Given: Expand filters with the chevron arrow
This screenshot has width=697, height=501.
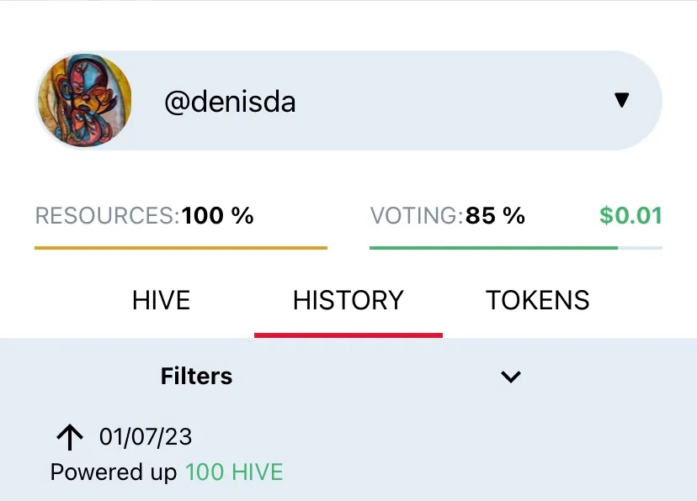Looking at the screenshot, I should pyautogui.click(x=511, y=377).
